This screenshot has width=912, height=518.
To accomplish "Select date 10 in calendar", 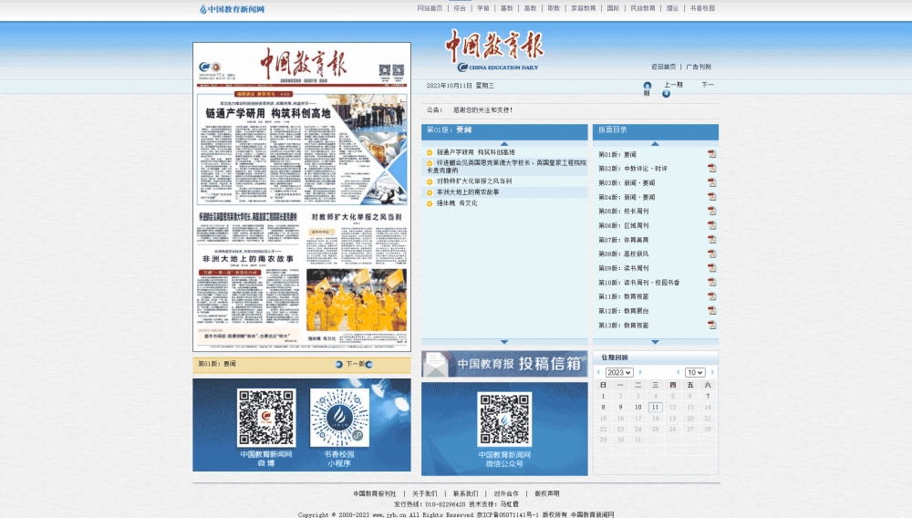I will 638,407.
